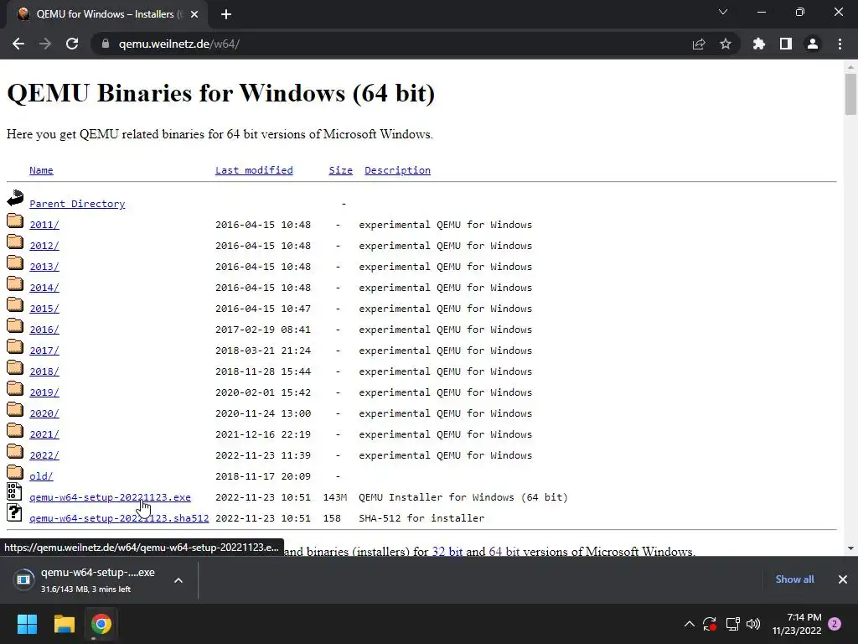This screenshot has height=644, width=858.
Task: Open the old/ folder link
Action: [41, 476]
